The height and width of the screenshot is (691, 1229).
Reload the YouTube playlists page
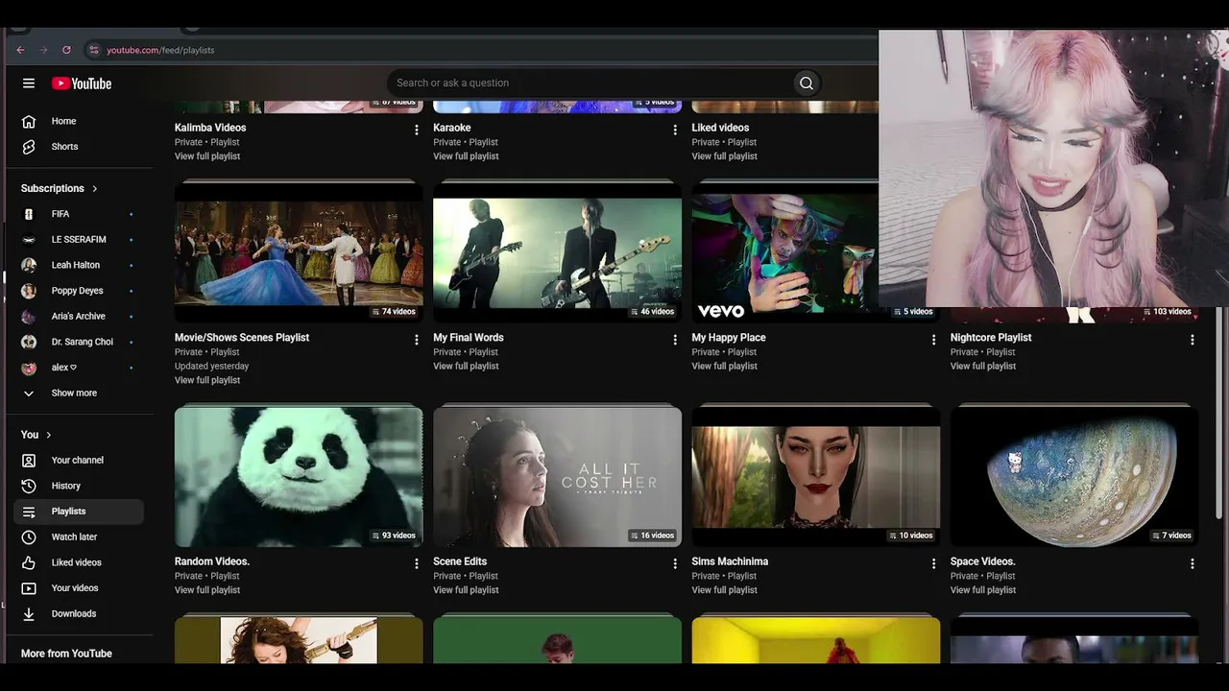tap(66, 50)
